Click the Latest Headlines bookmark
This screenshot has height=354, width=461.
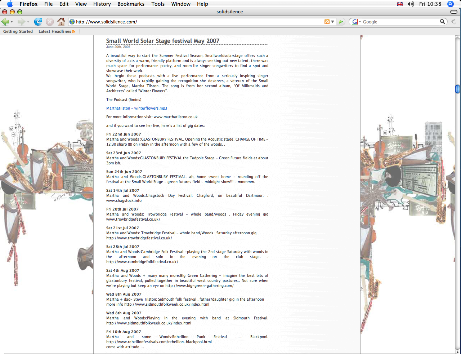[55, 31]
